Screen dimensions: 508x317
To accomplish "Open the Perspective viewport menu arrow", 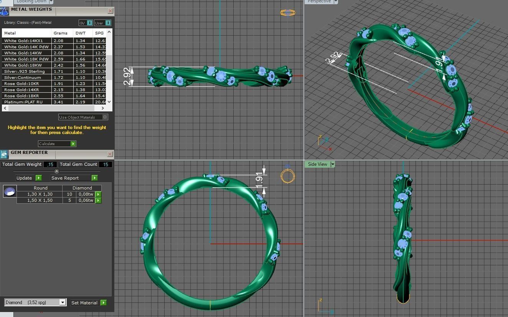I will 336,2.
